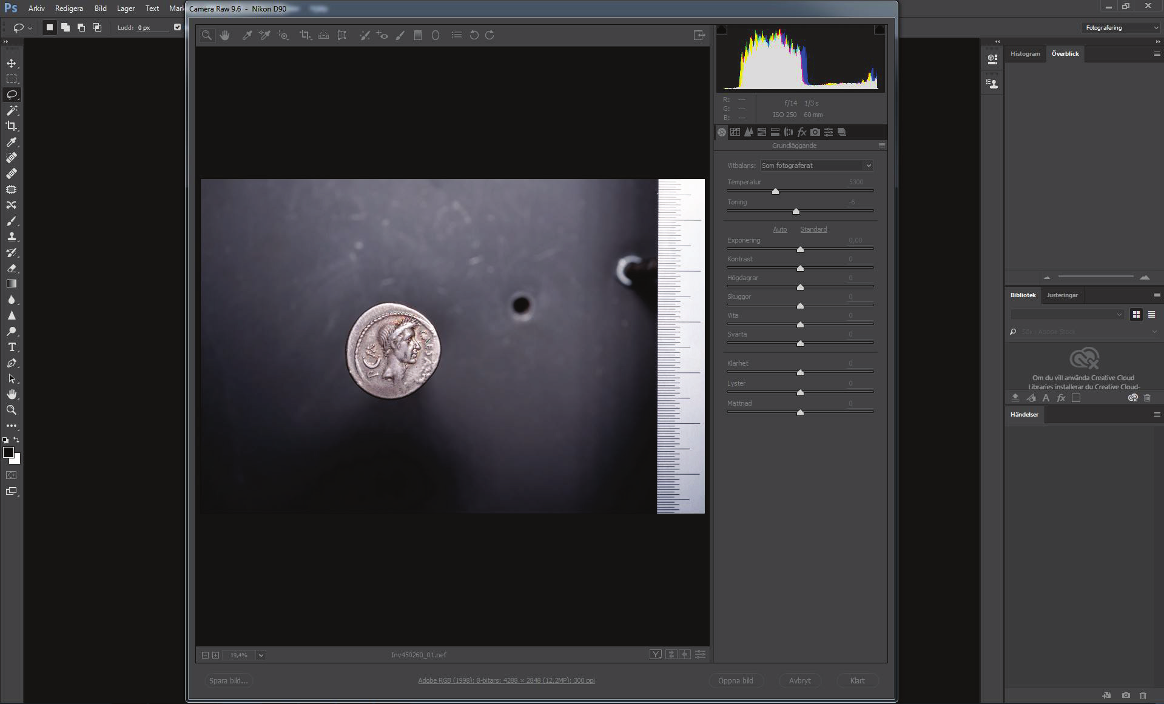Open the Grundläggande panel flyout menu
The height and width of the screenshot is (704, 1164).
(882, 146)
